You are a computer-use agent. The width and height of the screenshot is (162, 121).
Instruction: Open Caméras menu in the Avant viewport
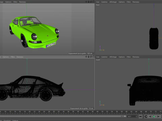point(104,57)
